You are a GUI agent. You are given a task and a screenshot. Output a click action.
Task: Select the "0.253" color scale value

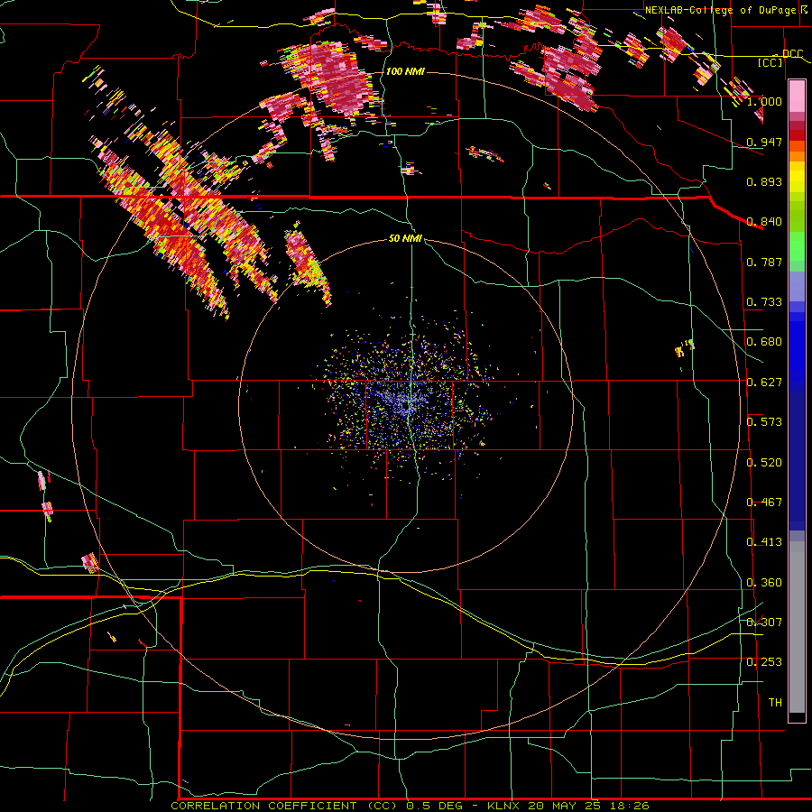point(764,662)
